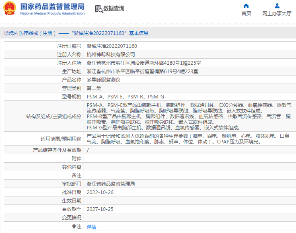Screen dimensions: 296x233
Task: Click the management category 第二类 value
Action: point(94,88)
